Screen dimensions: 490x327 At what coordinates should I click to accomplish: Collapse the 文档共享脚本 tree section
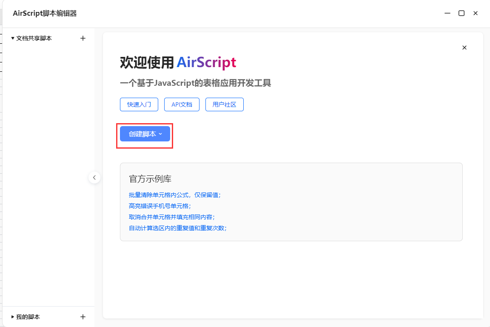[13, 38]
